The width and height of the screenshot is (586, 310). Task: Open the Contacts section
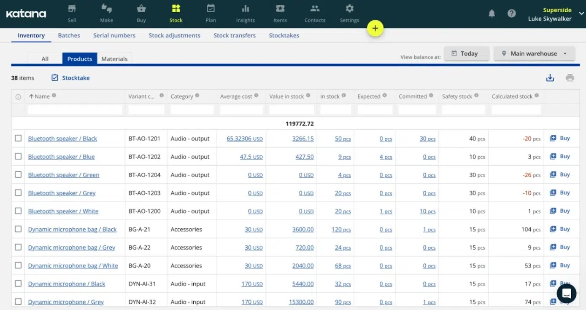(315, 13)
